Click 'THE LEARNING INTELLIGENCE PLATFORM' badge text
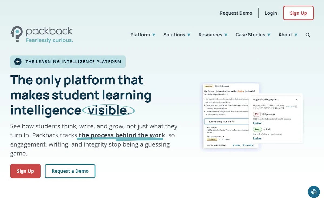Viewport: 324px width, 202px height. point(73,62)
